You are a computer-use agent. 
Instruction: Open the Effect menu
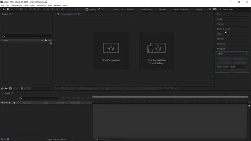coord(33,5)
